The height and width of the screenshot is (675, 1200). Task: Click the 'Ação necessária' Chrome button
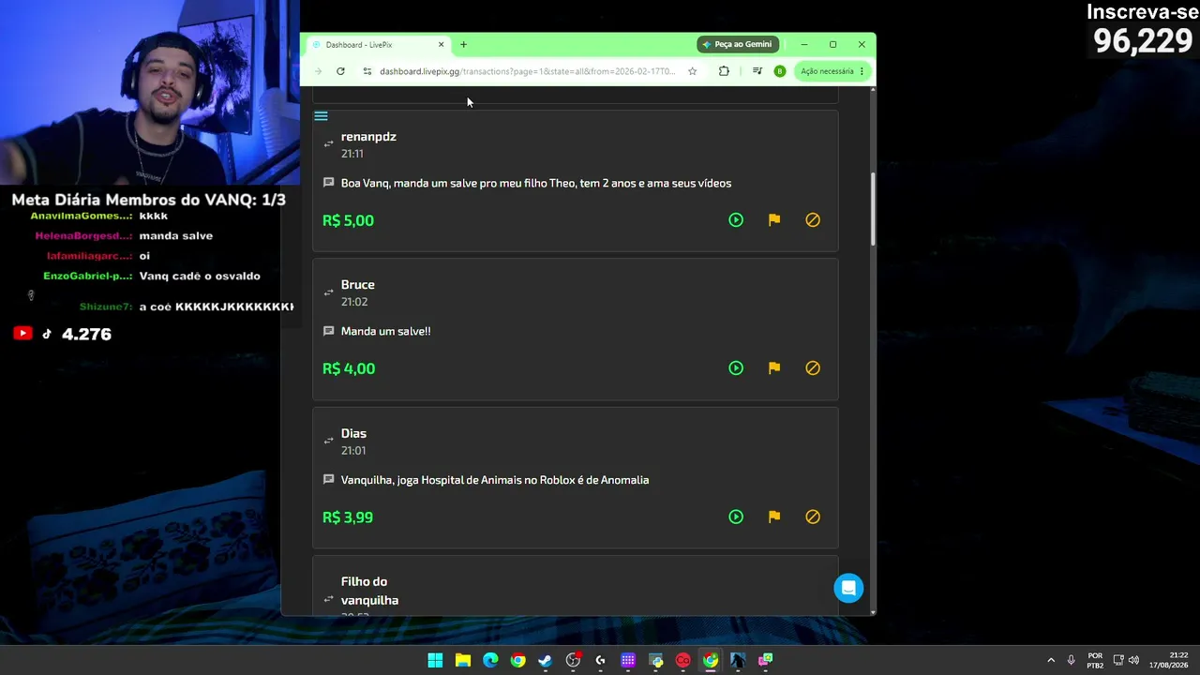click(x=832, y=71)
